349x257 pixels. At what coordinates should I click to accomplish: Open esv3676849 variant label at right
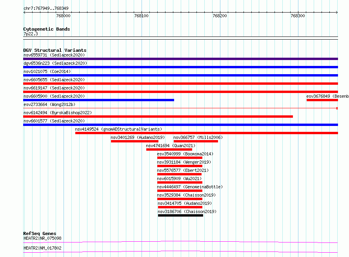point(328,96)
